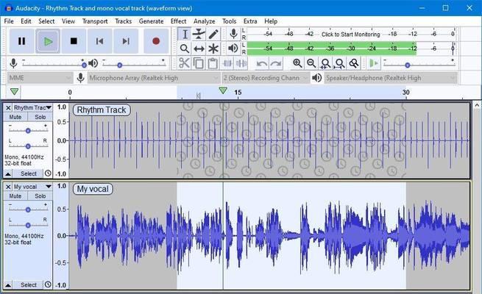Click the recording volume slider handle
Viewport: 482px width, 294px height.
coord(84,65)
